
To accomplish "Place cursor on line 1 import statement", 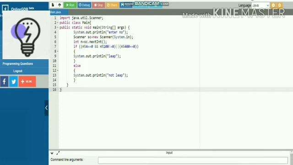I will (81, 18).
